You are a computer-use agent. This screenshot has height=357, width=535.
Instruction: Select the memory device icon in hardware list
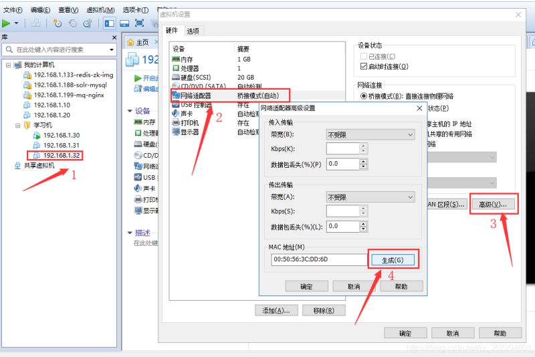point(176,59)
